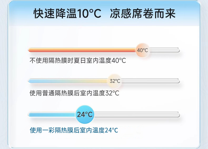Click the blue caption 使用一彩隔热膜后室内温度24°C
Viewport: 208px width, 149px height.
click(x=74, y=130)
